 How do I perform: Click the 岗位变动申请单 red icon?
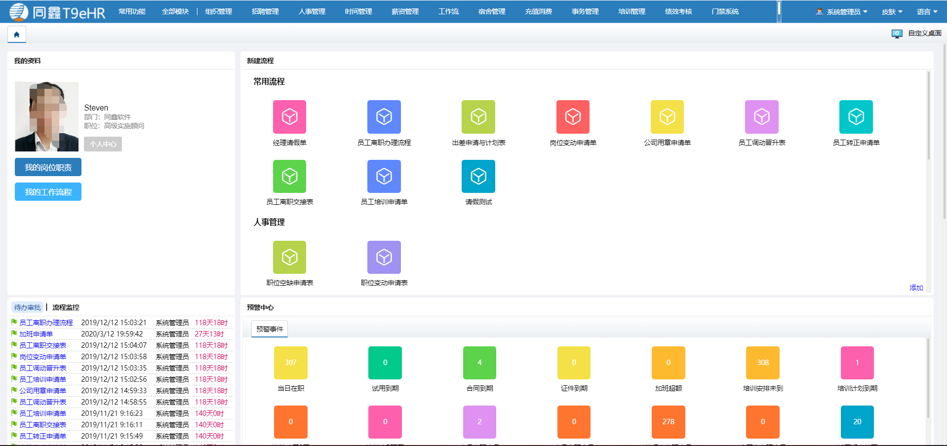click(573, 117)
